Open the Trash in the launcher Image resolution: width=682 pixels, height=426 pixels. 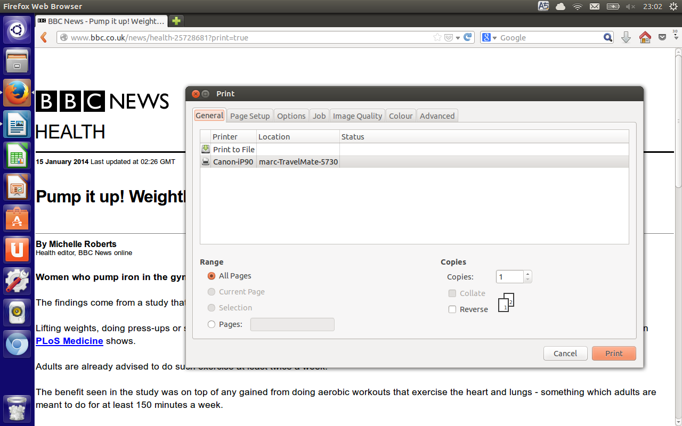pos(17,409)
